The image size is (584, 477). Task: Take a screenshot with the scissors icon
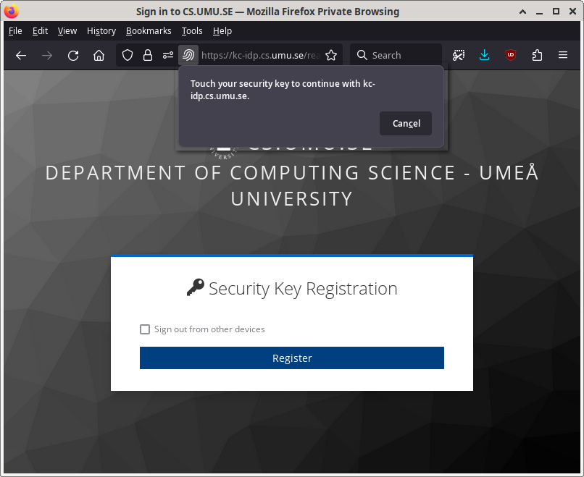coord(459,55)
